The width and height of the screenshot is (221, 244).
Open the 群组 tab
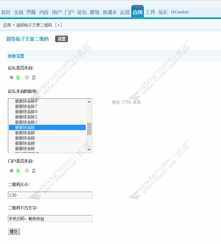pos(95,12)
